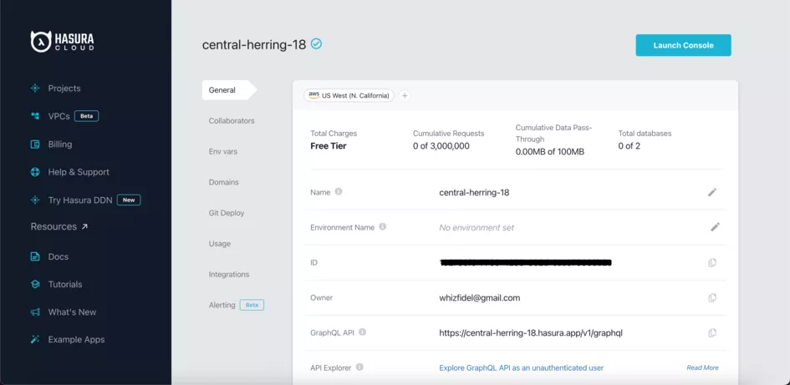The height and width of the screenshot is (385, 790).
Task: Click the verified checkmark beside project title
Action: pos(316,43)
